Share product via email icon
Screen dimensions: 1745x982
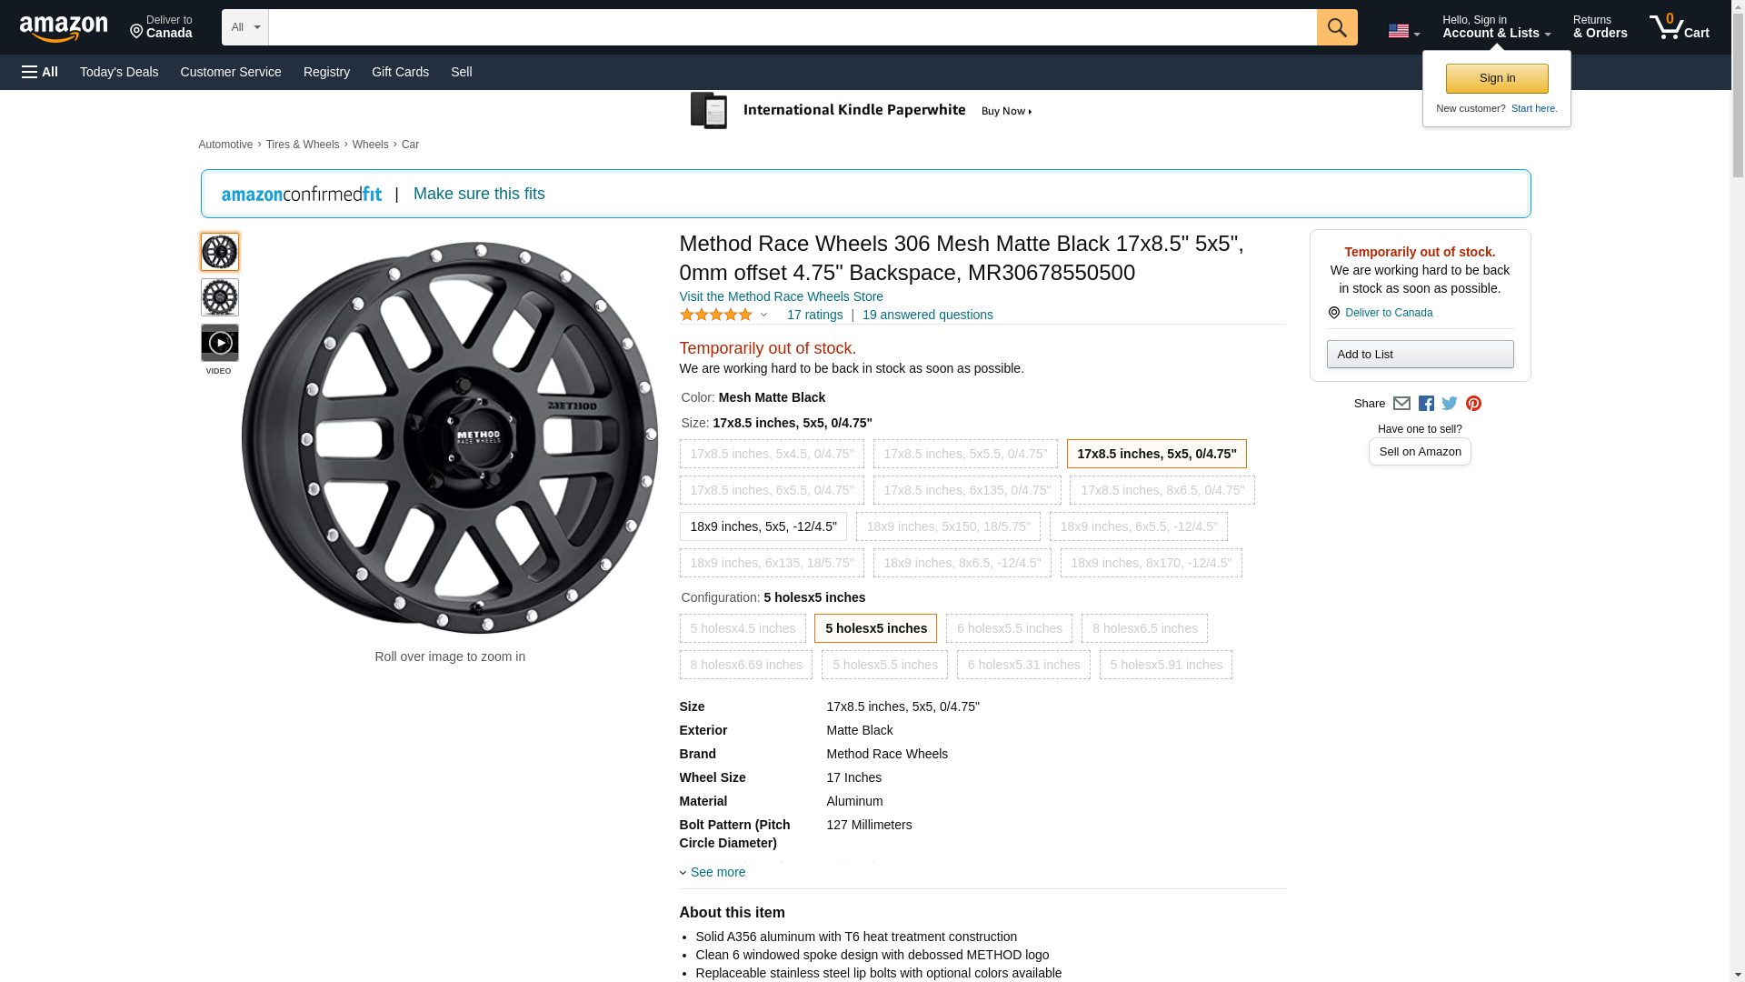click(x=1401, y=404)
